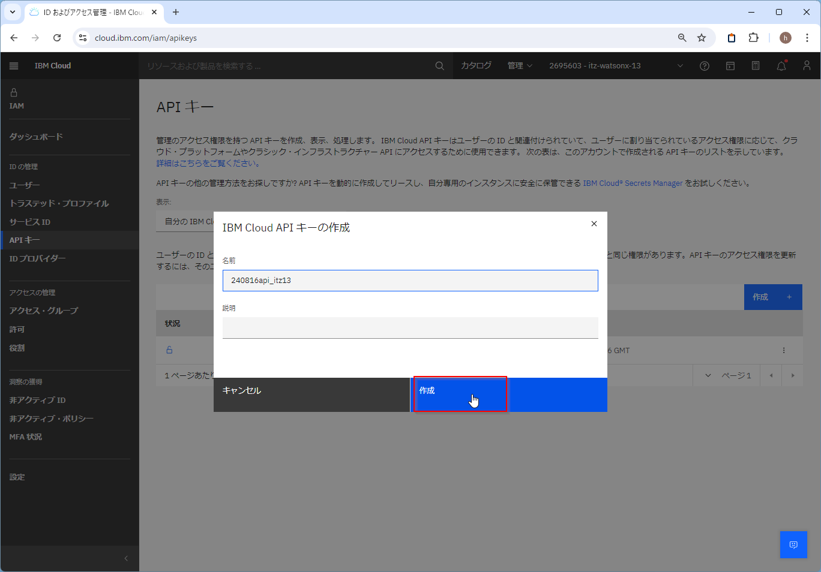View site information icon in address bar
Viewport: 821px width, 572px height.
tap(83, 38)
